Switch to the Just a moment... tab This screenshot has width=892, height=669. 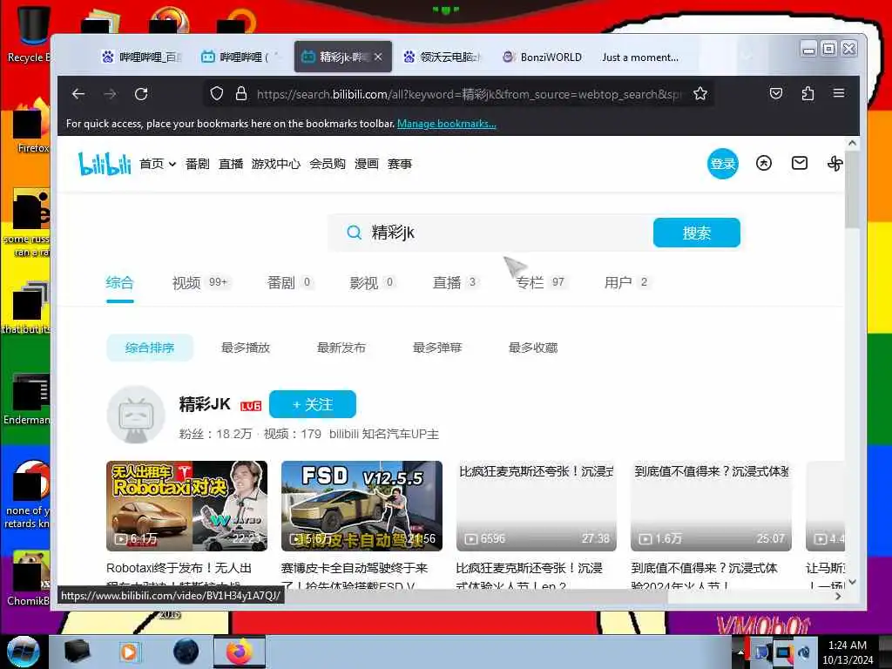(x=640, y=57)
